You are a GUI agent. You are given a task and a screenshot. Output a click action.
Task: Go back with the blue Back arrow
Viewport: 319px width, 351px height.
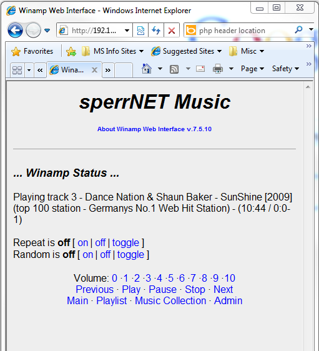tap(15, 30)
